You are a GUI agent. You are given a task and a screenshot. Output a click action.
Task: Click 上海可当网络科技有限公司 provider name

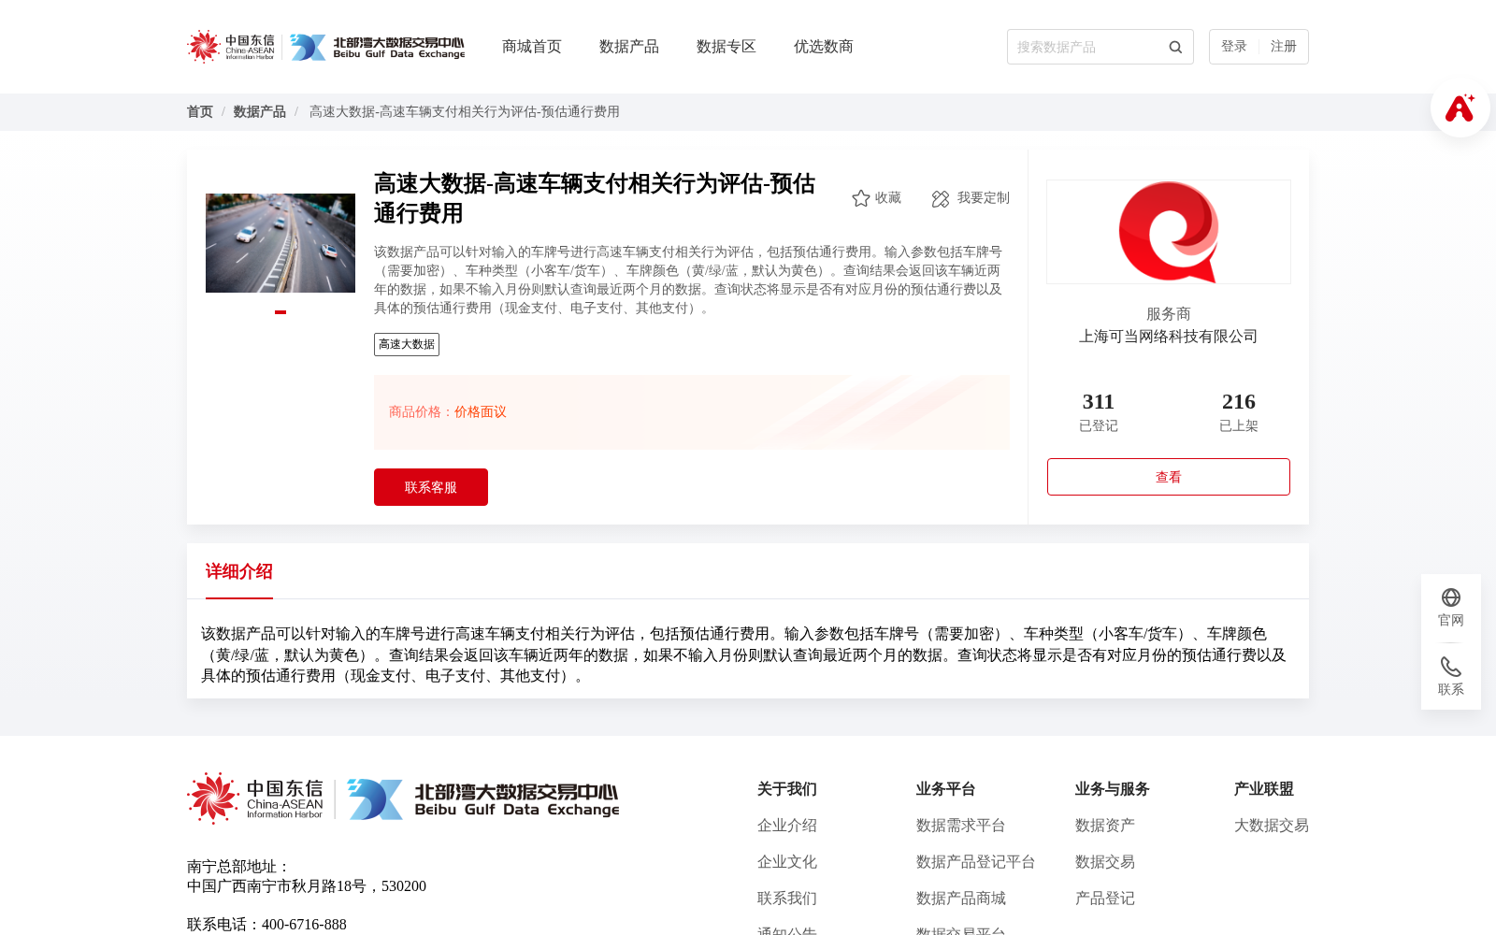(x=1169, y=337)
